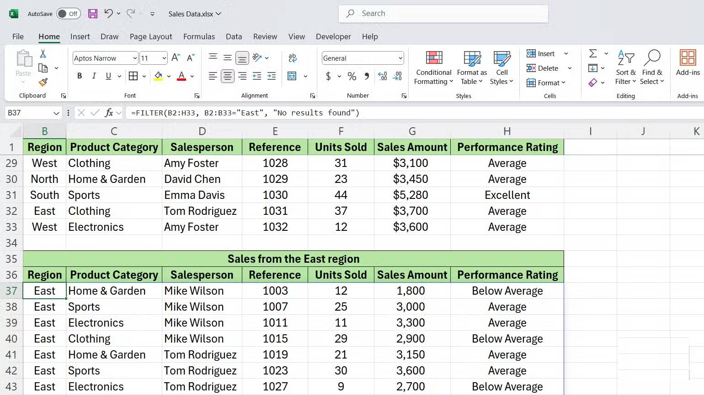
Task: Apply Percent number format
Action: coord(352,76)
